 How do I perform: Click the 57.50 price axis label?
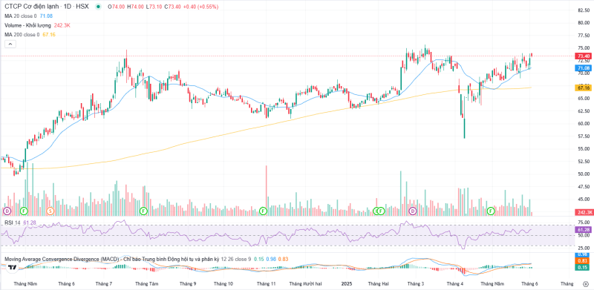point(584,136)
